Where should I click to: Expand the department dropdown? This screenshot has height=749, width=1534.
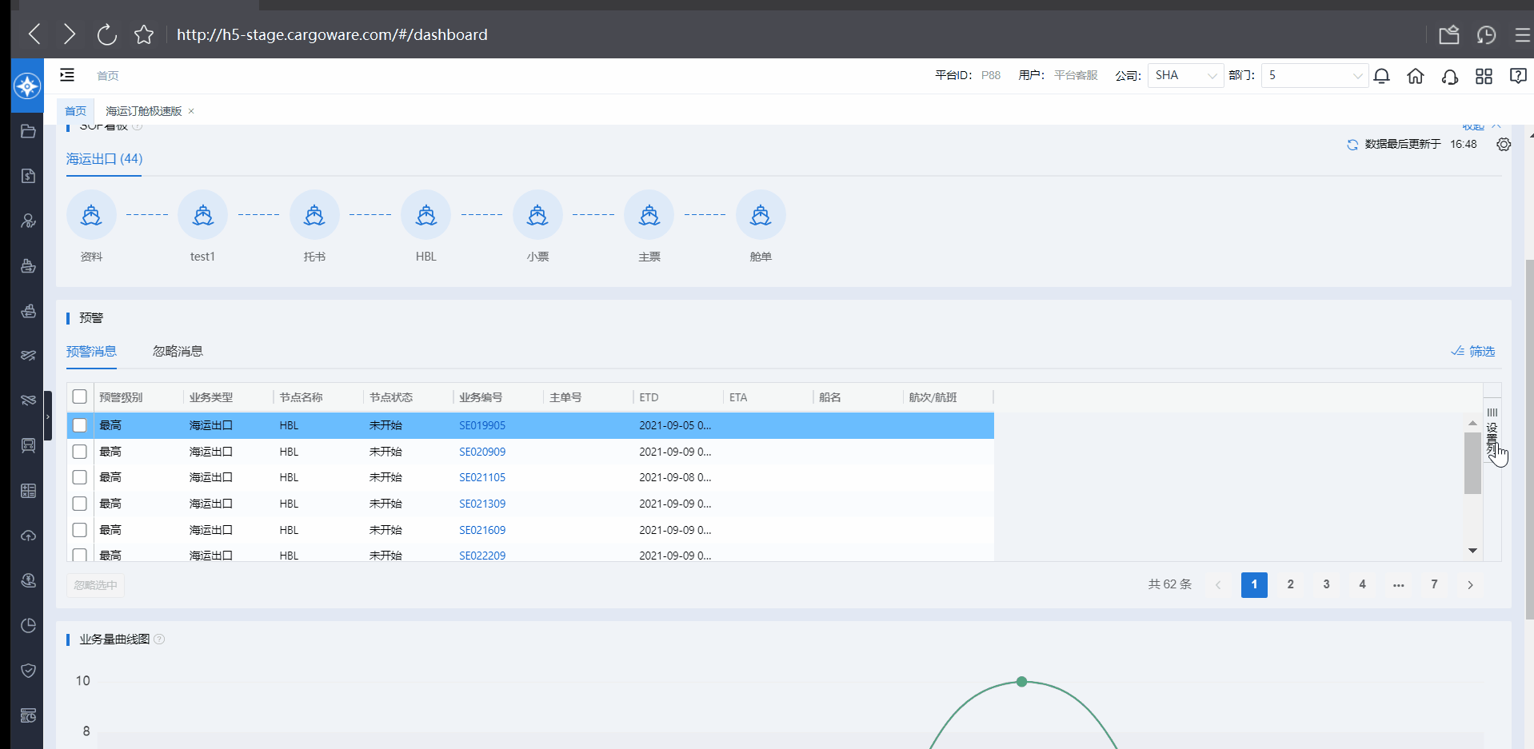(1313, 76)
